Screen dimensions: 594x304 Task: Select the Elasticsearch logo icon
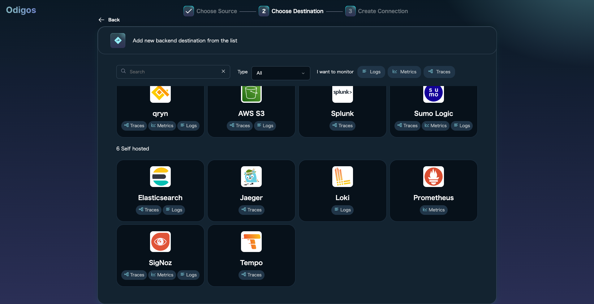(x=160, y=176)
